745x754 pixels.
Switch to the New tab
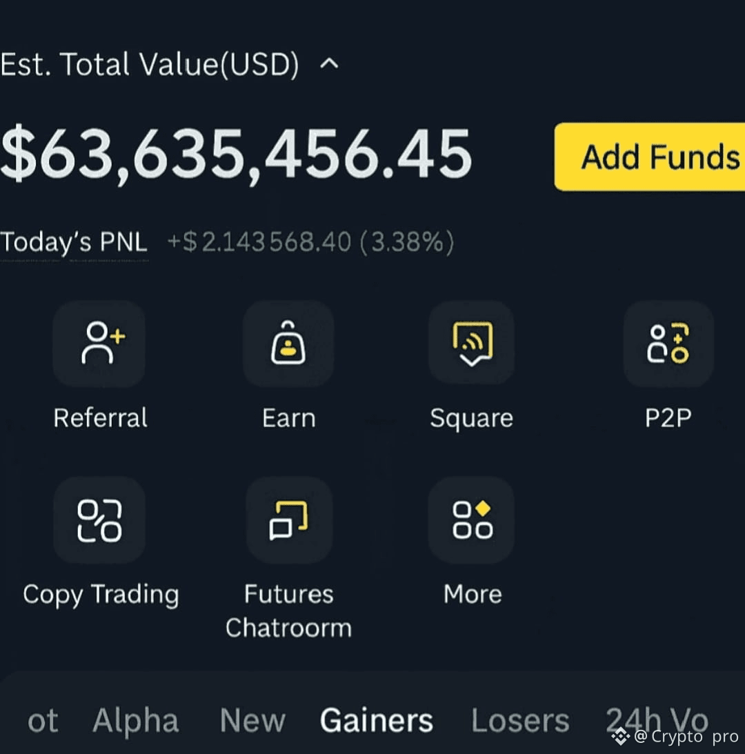tap(253, 720)
